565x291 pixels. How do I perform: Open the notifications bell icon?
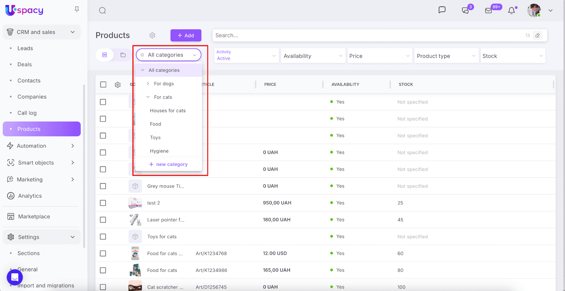[511, 11]
